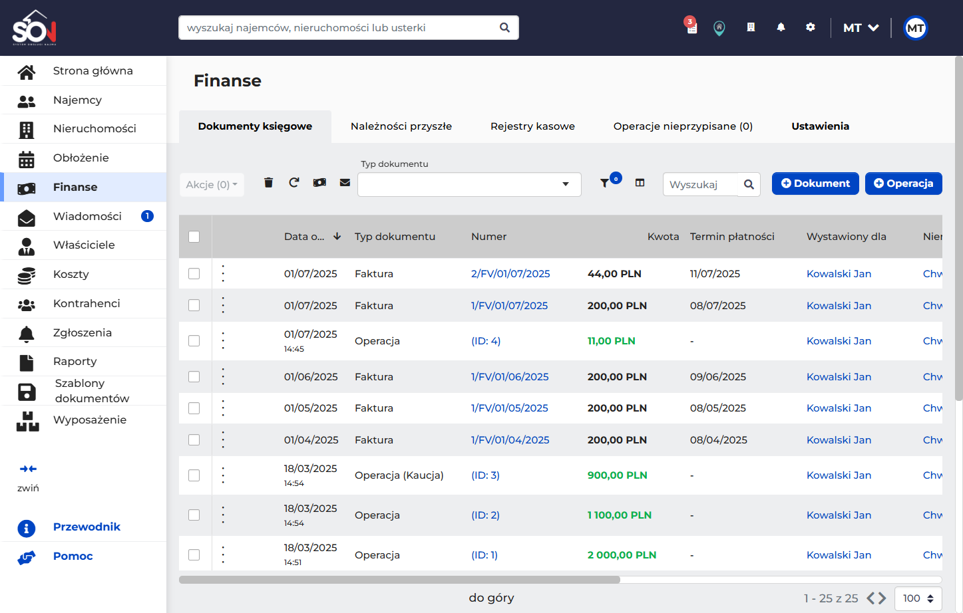The width and height of the screenshot is (963, 613).
Task: Open the MT user dropdown menu
Action: tap(861, 28)
